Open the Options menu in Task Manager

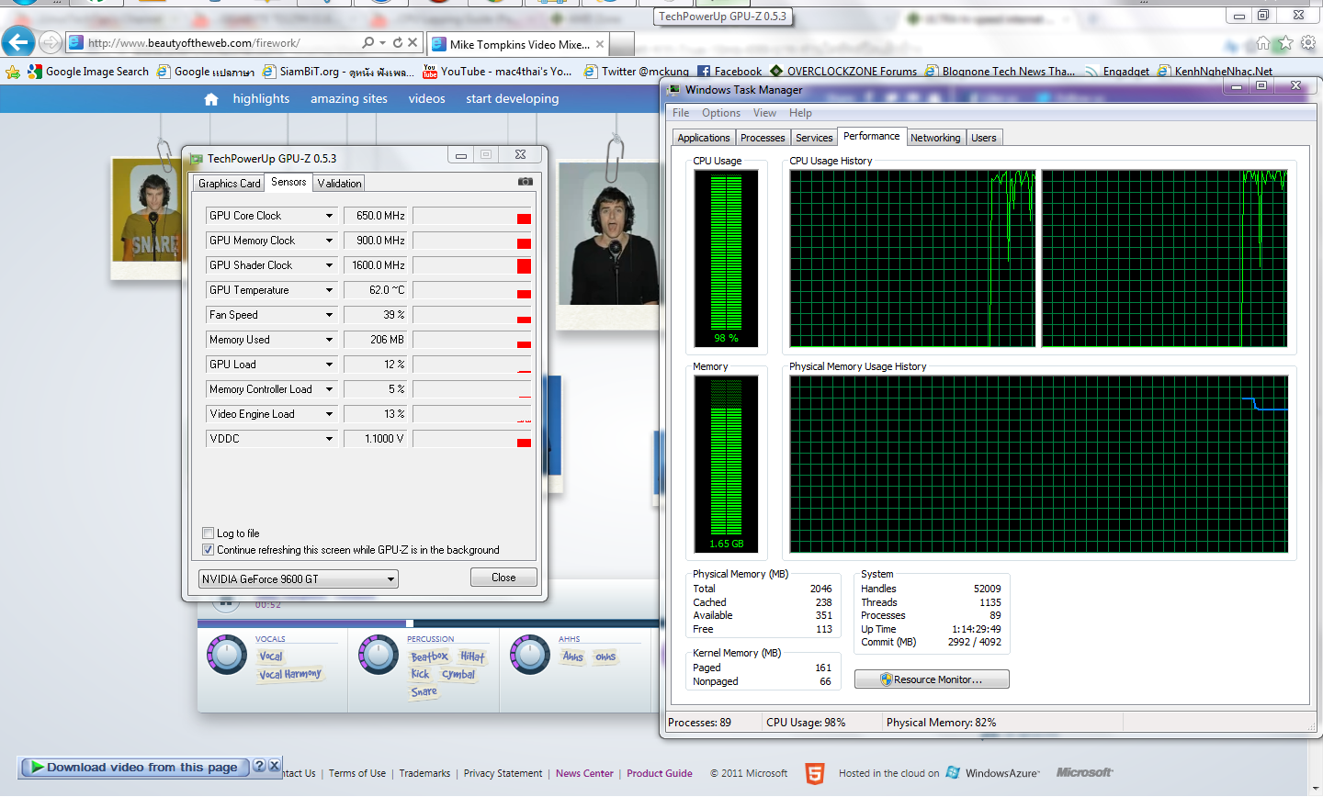pos(721,113)
